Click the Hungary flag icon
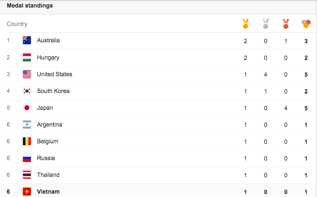Image resolution: width=317 pixels, height=197 pixels. pyautogui.click(x=27, y=57)
